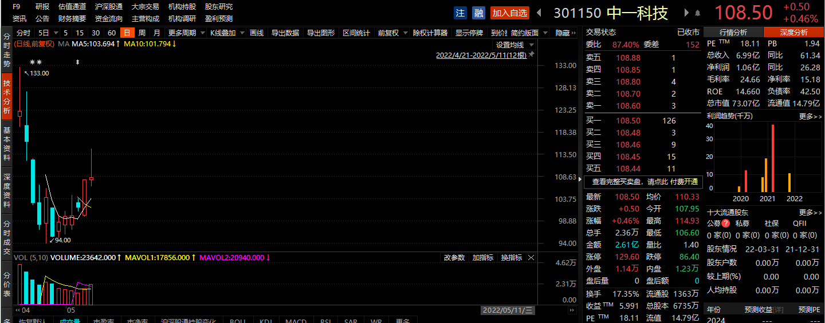
Task: Click the scroll-left double arrow on timeline
Action: (x=19, y=310)
